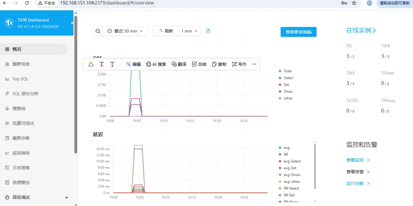
Task: Click 总结 summarize in popup toolbar
Action: (199, 64)
